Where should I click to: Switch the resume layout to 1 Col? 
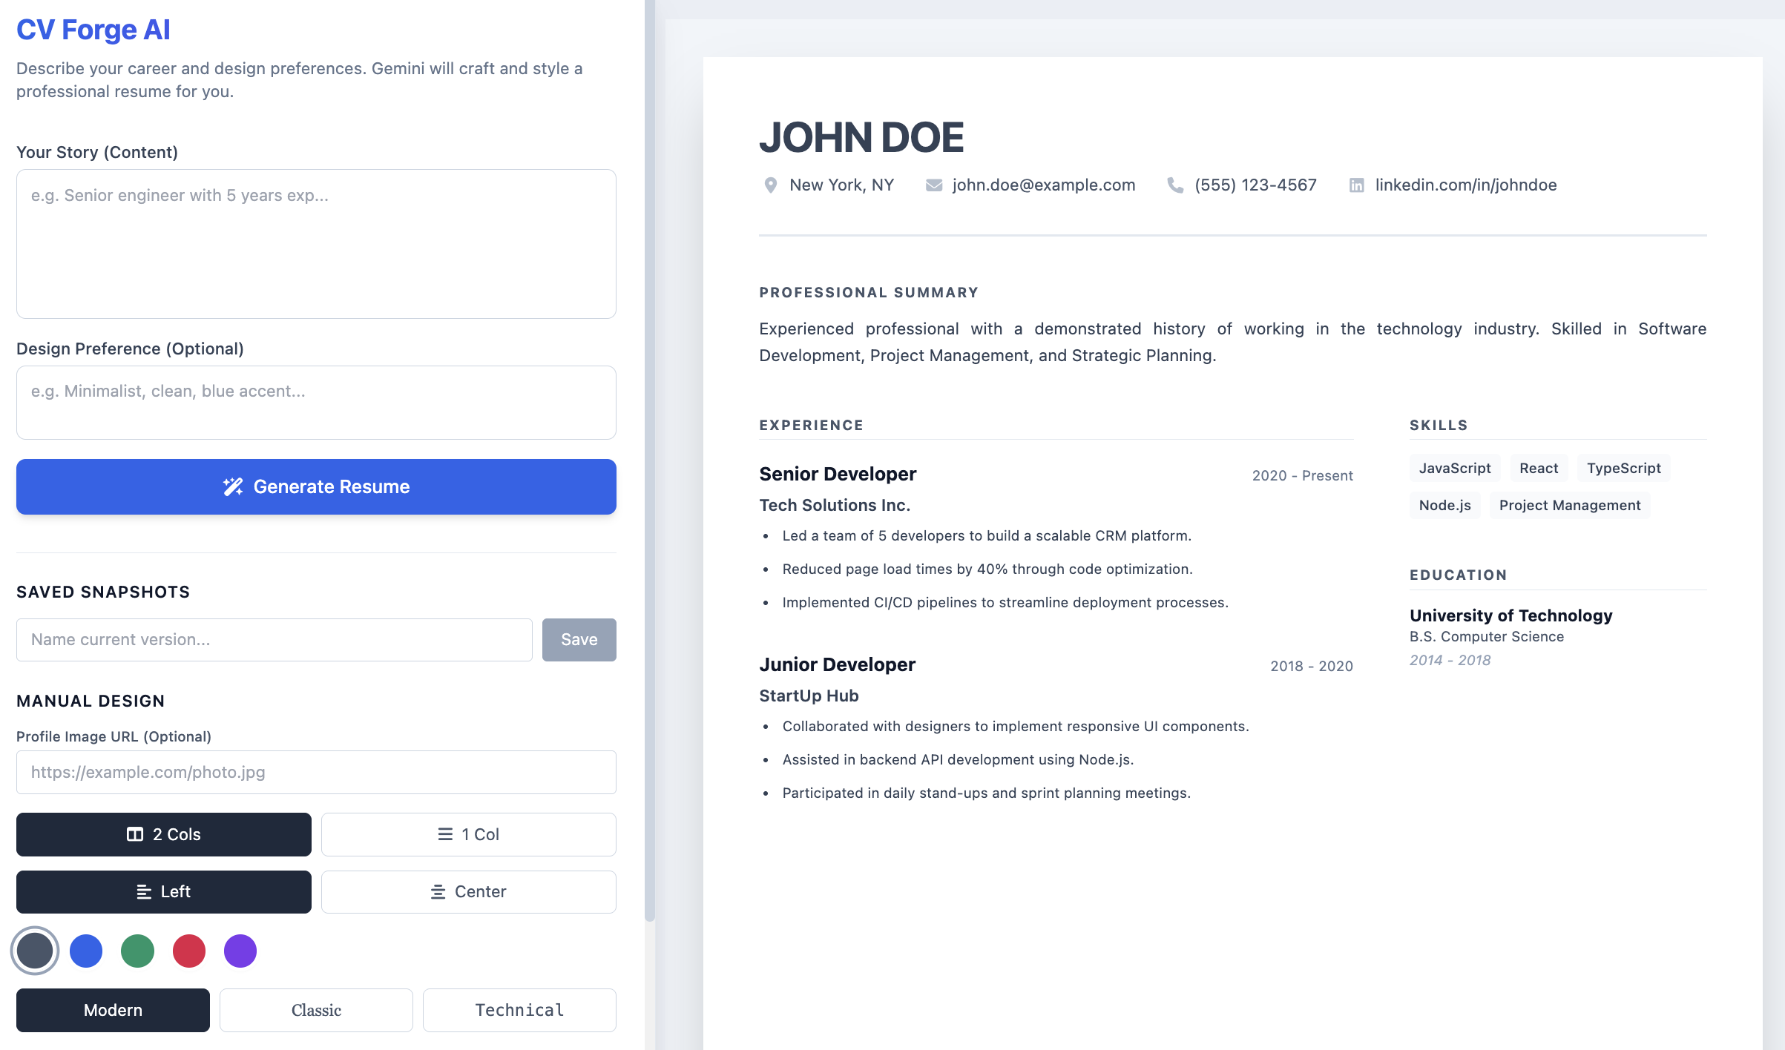468,834
